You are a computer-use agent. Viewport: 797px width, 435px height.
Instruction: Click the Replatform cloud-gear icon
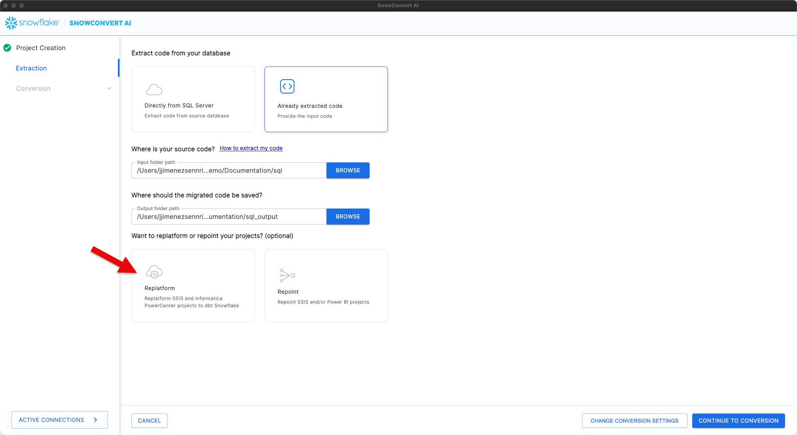coord(154,272)
